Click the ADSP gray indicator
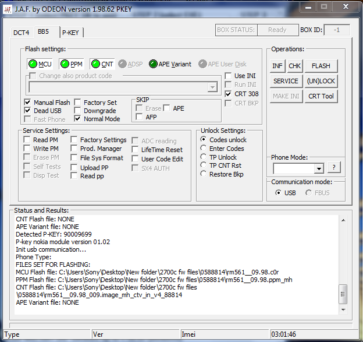 (x=130, y=64)
